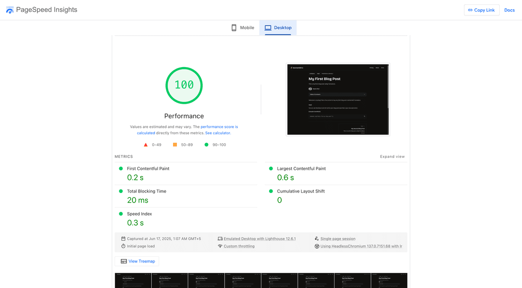The image size is (522, 288).
Task: Click the stopwatch icon beside Initial page load
Action: pyautogui.click(x=123, y=246)
